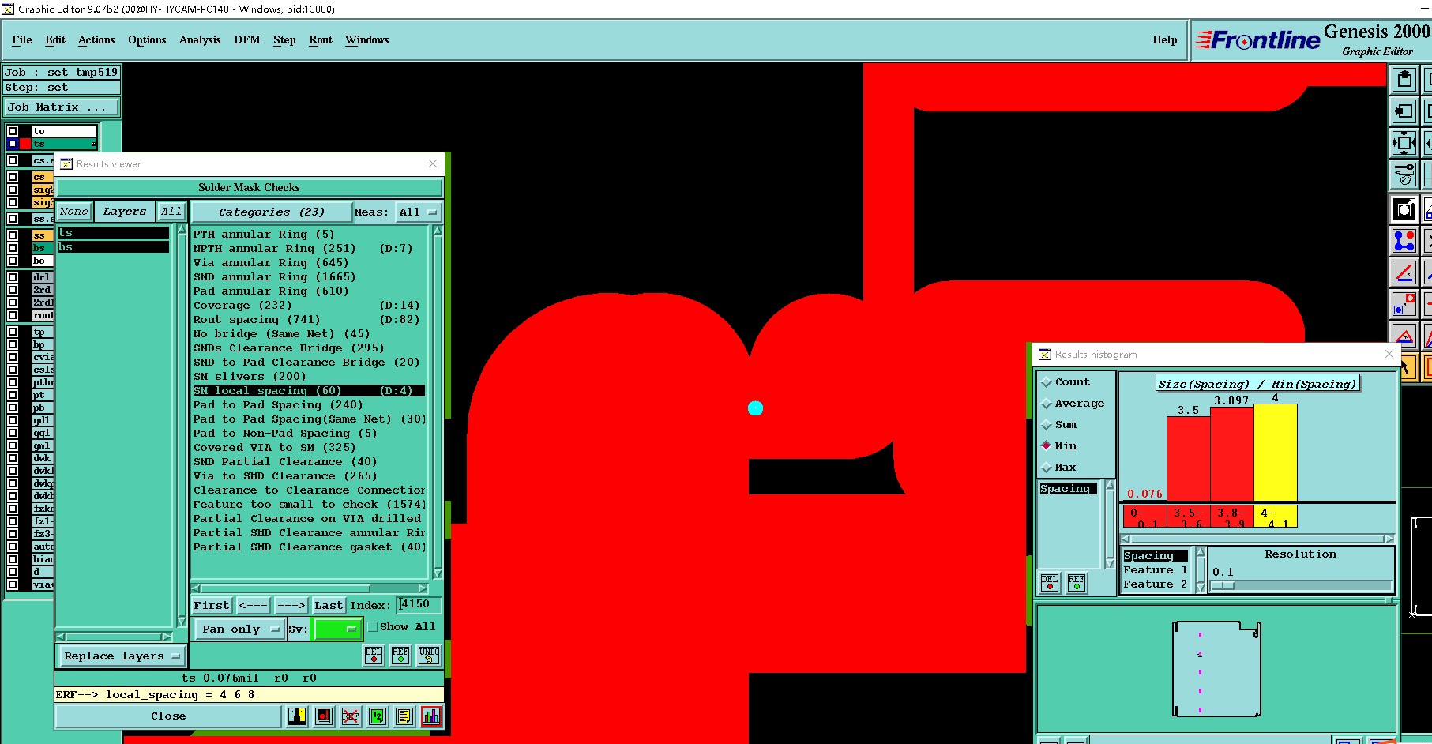1432x744 pixels.
Task: Toggle visibility checkbox for layer 'cs'
Action: (13, 177)
